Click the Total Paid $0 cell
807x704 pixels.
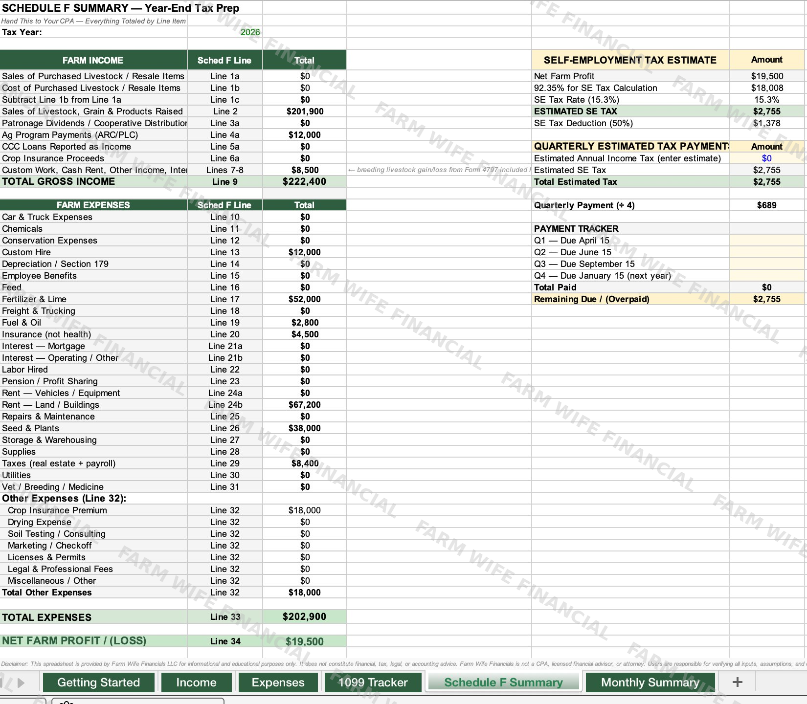click(766, 287)
